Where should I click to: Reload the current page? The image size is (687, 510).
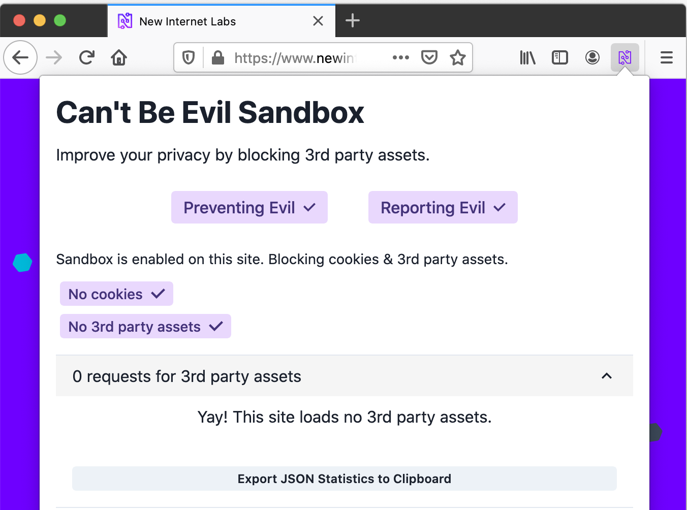pyautogui.click(x=87, y=57)
